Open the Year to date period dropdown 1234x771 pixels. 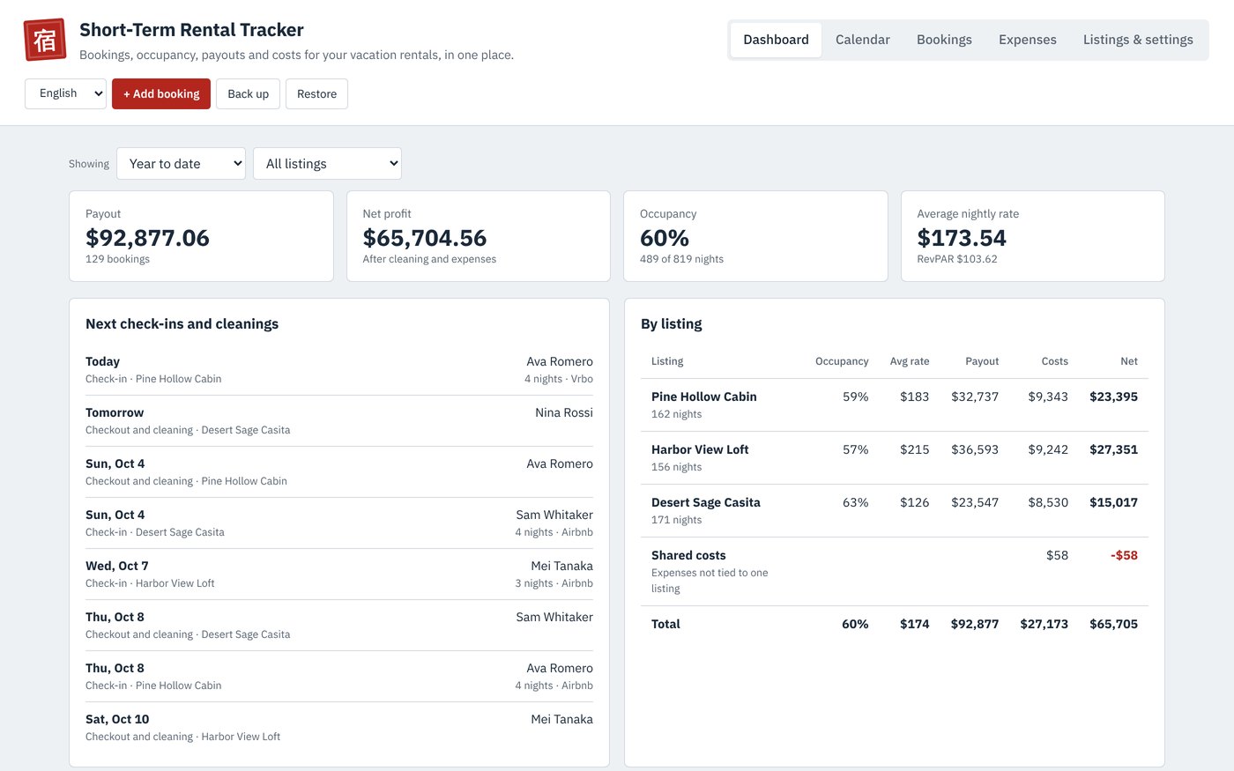[x=181, y=164]
